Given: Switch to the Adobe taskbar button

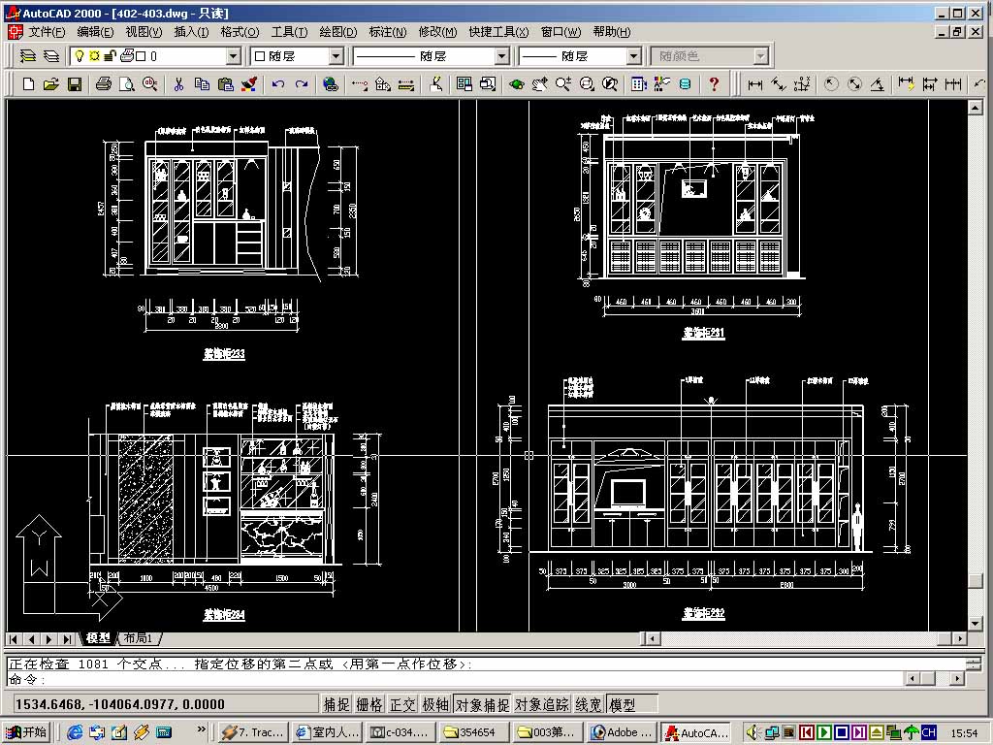Looking at the screenshot, I should point(622,732).
